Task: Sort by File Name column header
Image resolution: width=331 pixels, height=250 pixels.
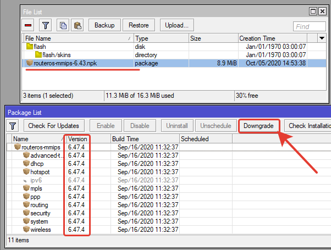Action: 79,38
